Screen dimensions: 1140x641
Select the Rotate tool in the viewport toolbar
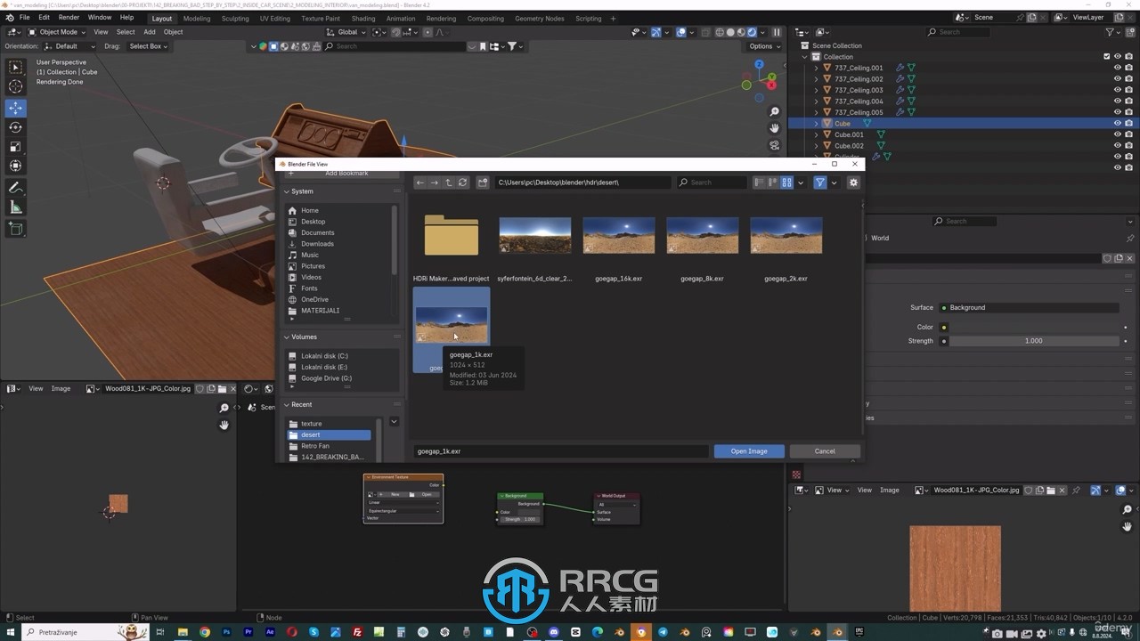(16, 127)
